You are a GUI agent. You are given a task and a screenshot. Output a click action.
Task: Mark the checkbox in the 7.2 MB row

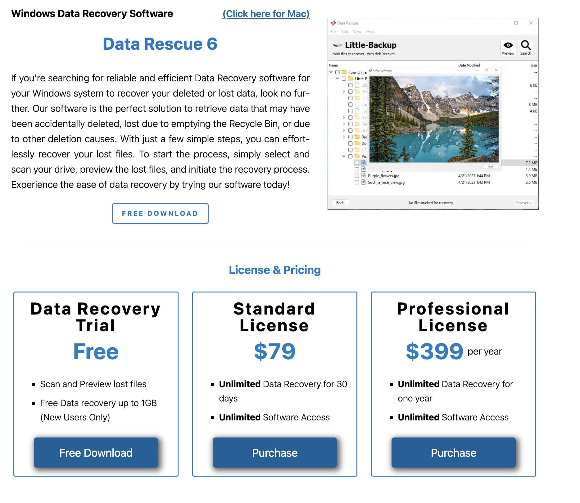point(357,163)
